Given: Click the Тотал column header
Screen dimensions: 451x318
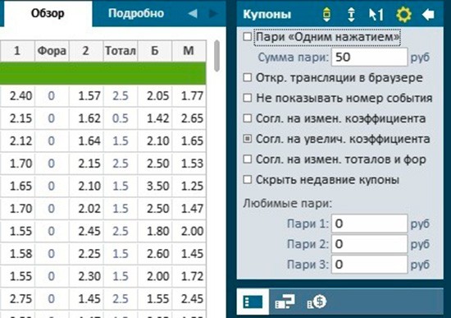Looking at the screenshot, I should (x=121, y=51).
